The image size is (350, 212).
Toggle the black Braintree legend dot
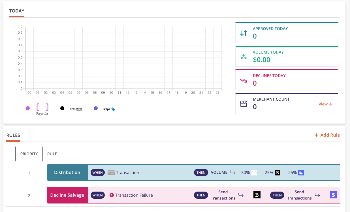[x=62, y=108]
